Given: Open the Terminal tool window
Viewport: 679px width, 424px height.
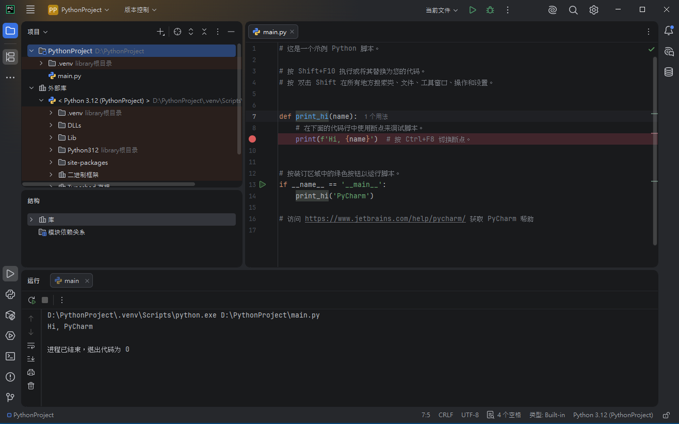Looking at the screenshot, I should 10,356.
